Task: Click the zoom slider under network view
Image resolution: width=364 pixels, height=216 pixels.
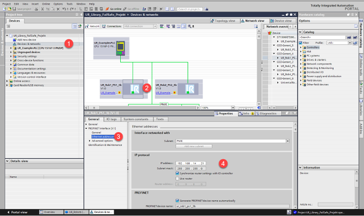Action: coord(246,108)
